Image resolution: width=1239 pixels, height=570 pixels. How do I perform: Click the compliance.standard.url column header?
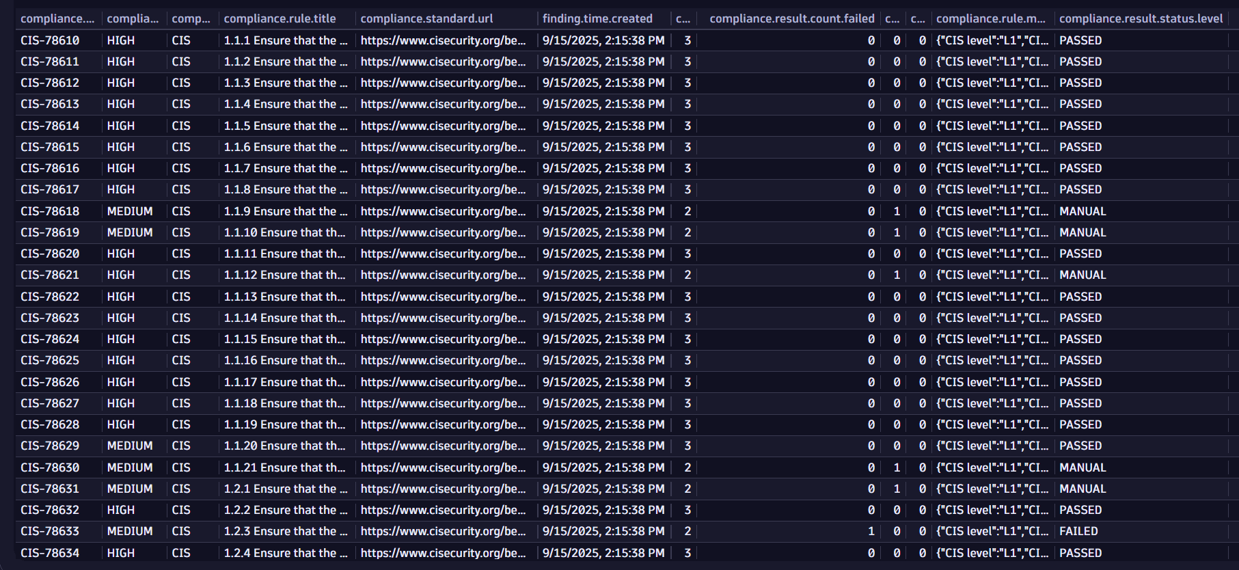tap(426, 18)
